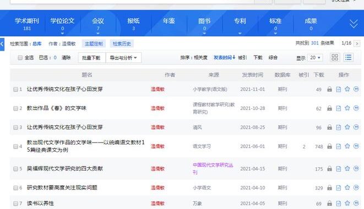Click lock download icon in row 1
Viewport: 364px width, 209px height.
329,89
